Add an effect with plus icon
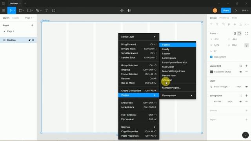This screenshot has height=141, width=251. (x=247, y=110)
